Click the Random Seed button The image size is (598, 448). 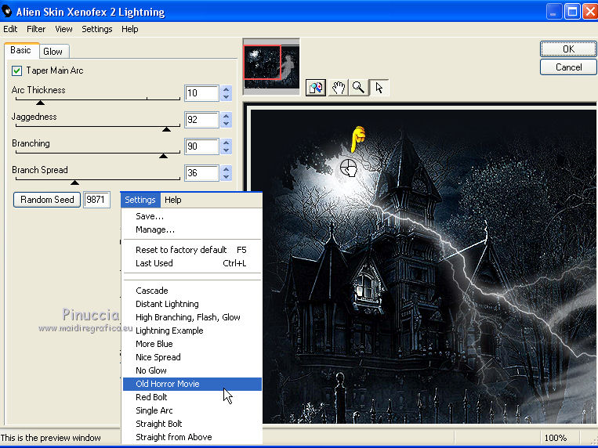tap(47, 200)
